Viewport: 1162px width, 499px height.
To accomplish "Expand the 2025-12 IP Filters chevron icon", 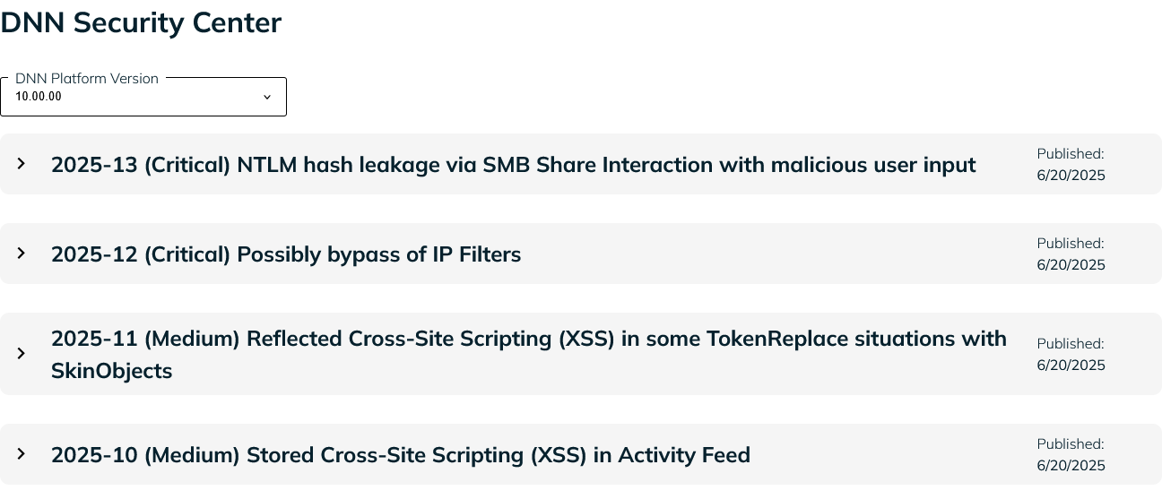I will (22, 254).
